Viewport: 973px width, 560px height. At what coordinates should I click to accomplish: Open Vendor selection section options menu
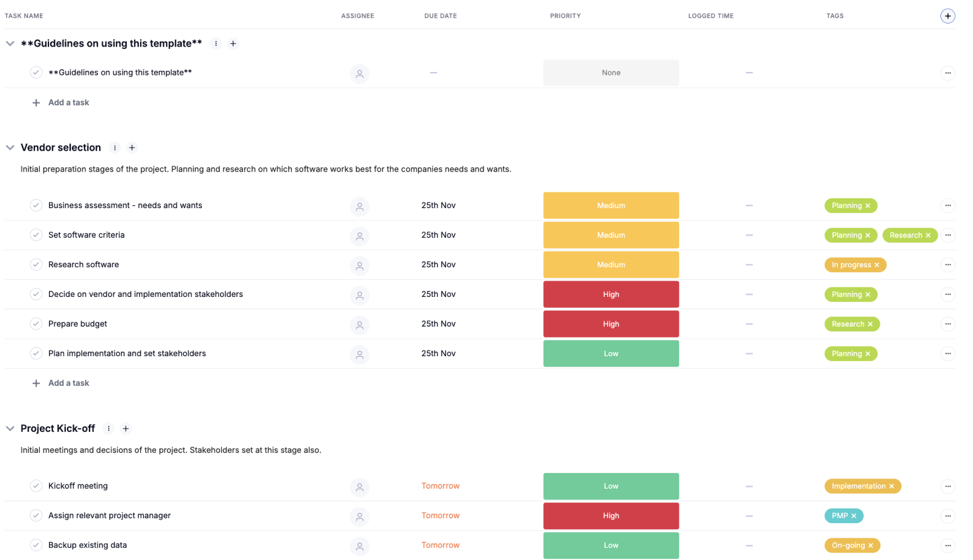coord(115,148)
